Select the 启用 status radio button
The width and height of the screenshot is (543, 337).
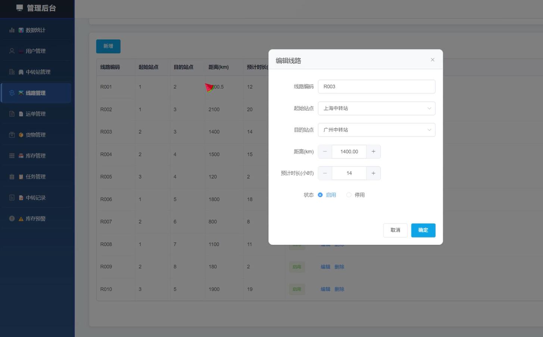coord(320,195)
